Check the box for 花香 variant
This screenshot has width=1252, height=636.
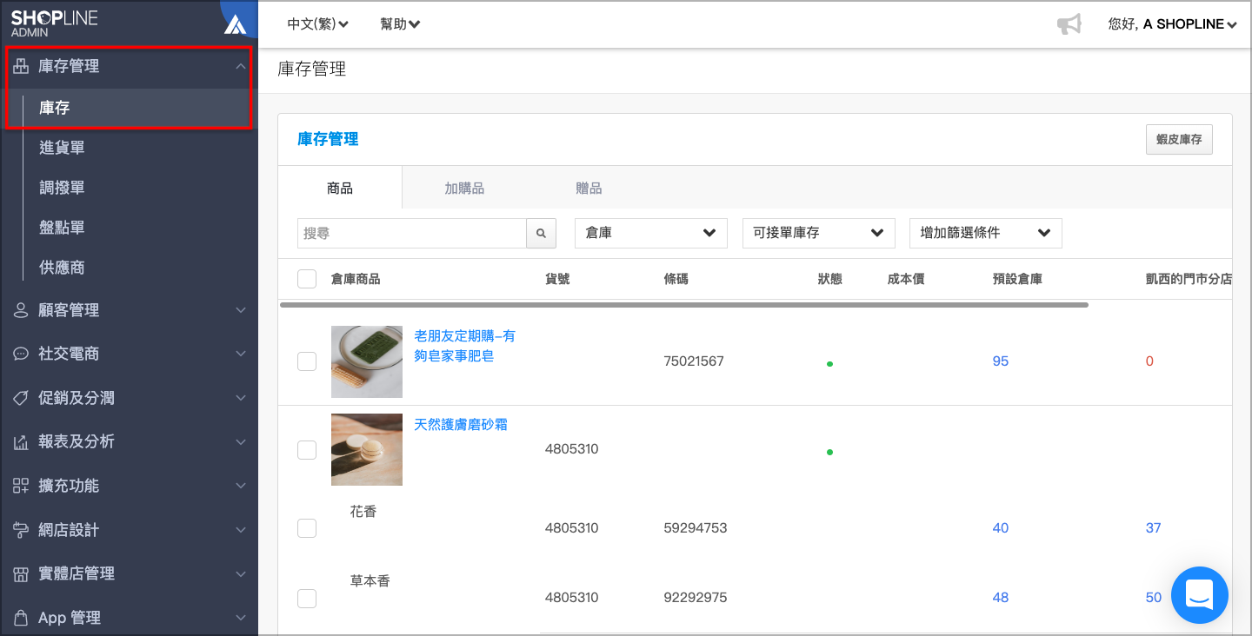coord(307,528)
